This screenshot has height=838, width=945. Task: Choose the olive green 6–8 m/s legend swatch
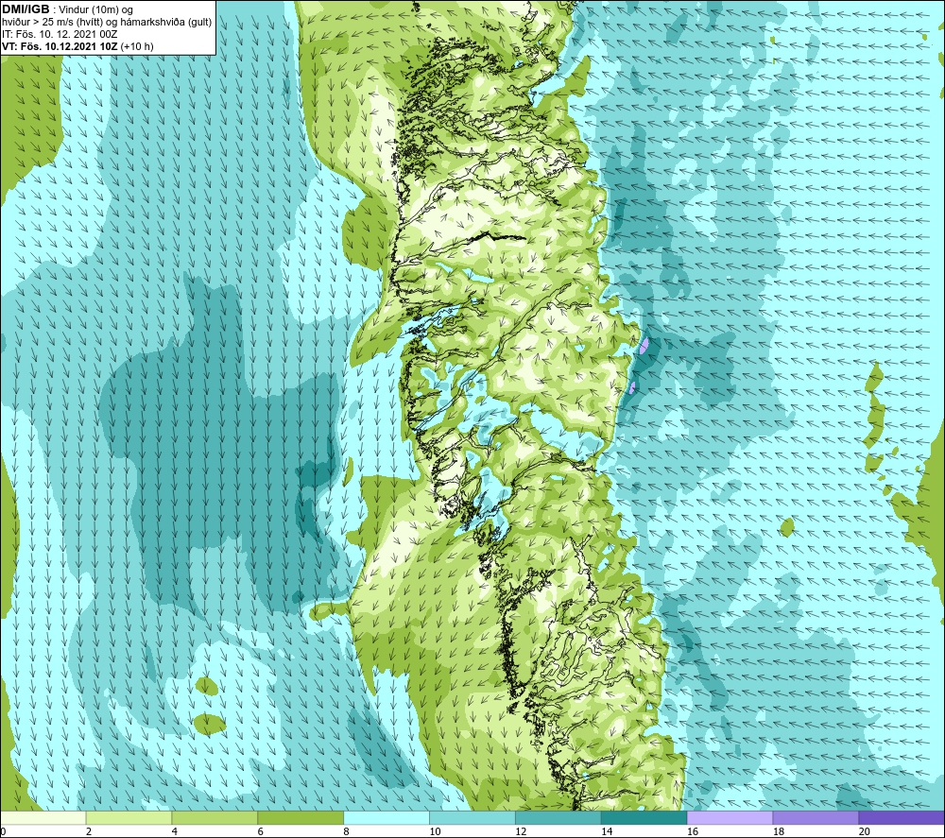[301, 817]
